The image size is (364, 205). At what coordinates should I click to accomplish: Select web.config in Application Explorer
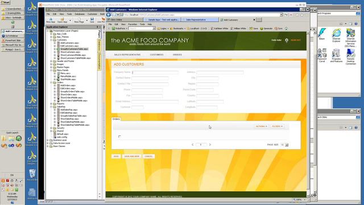62,137
